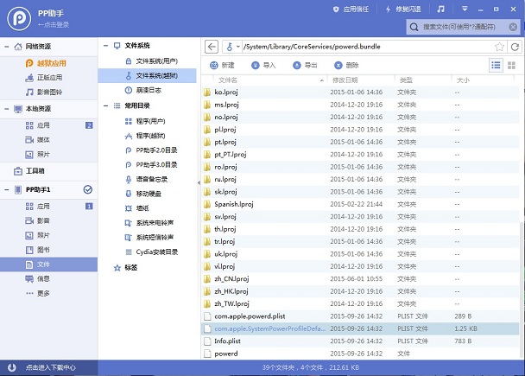Viewport: 525px width, 376px height.
Task: Toggle the checkmark next to PP助手1 device
Action: click(x=87, y=189)
